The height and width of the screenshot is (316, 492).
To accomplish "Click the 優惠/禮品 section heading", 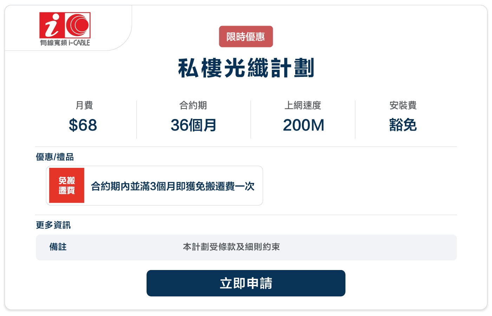I will tap(55, 157).
